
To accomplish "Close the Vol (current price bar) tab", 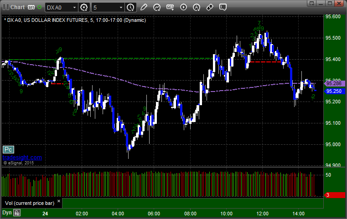I will (x=59, y=201).
